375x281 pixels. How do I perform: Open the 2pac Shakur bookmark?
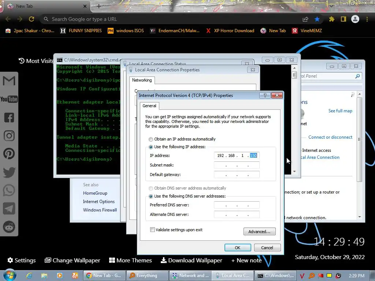tap(30, 31)
